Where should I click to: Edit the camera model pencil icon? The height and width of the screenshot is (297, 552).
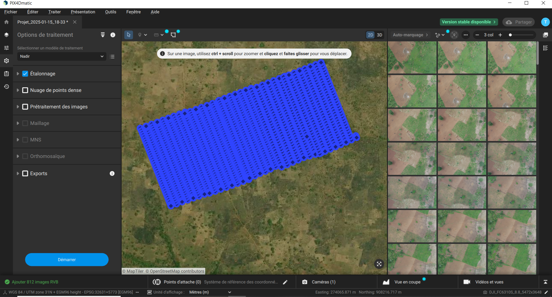(x=546, y=292)
